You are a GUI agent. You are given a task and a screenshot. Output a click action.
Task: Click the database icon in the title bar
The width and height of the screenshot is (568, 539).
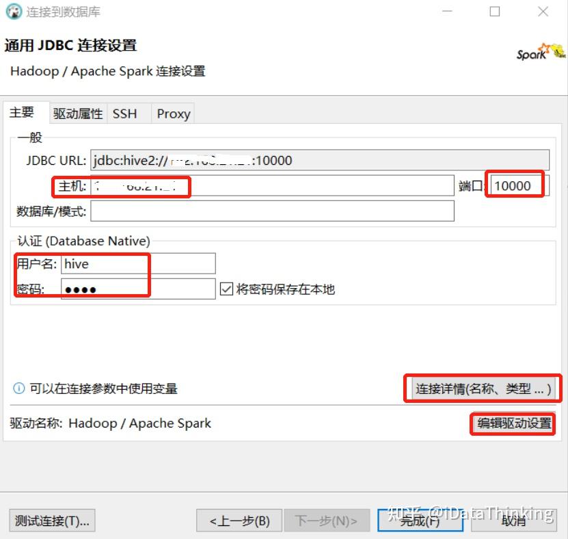(x=12, y=12)
